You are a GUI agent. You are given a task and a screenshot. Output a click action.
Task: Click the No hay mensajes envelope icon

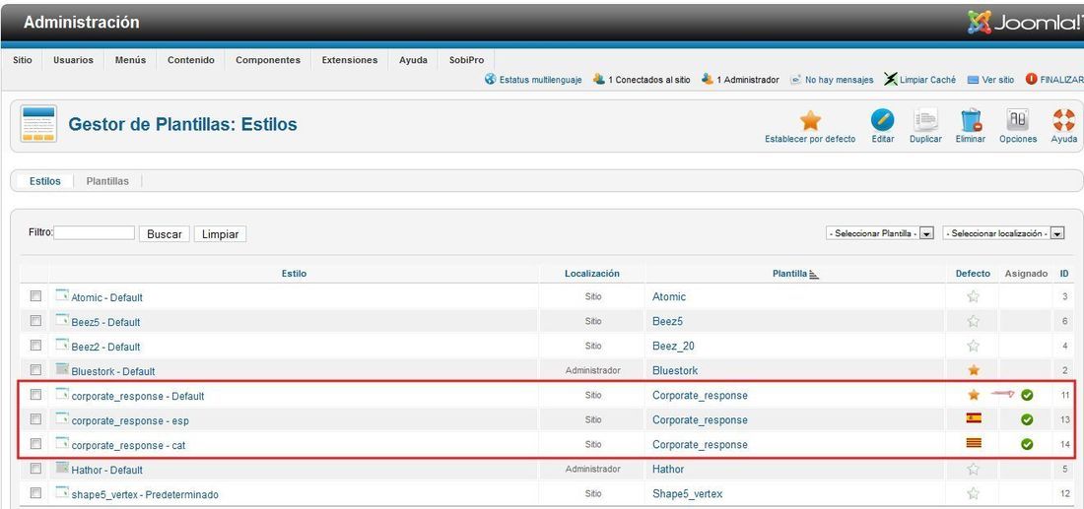tap(795, 80)
